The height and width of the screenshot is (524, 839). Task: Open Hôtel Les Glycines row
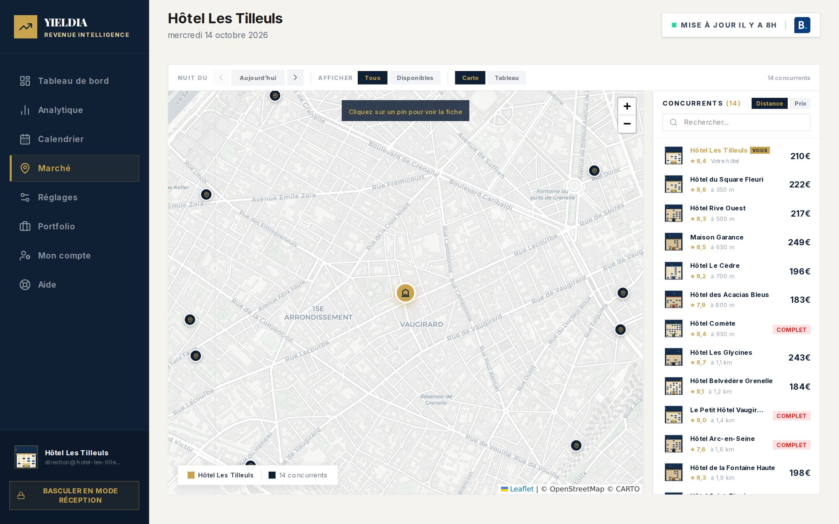point(736,357)
